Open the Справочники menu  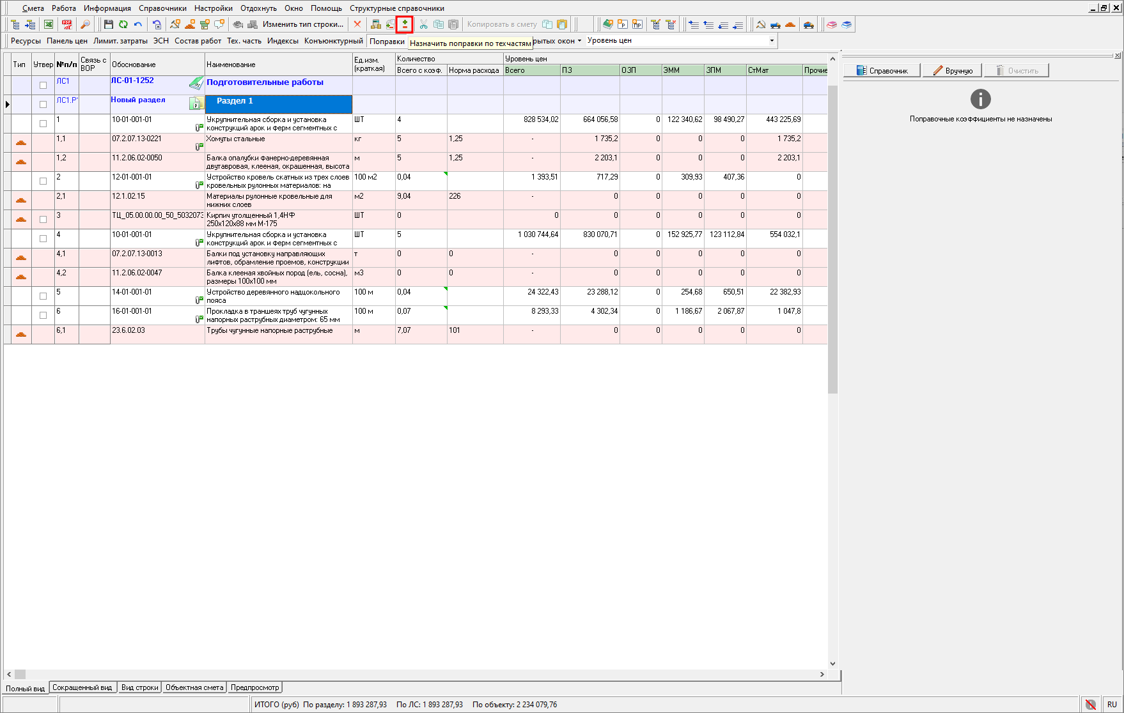coord(162,8)
